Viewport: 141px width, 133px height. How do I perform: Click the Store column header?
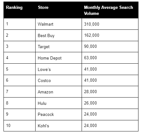tap(58, 10)
